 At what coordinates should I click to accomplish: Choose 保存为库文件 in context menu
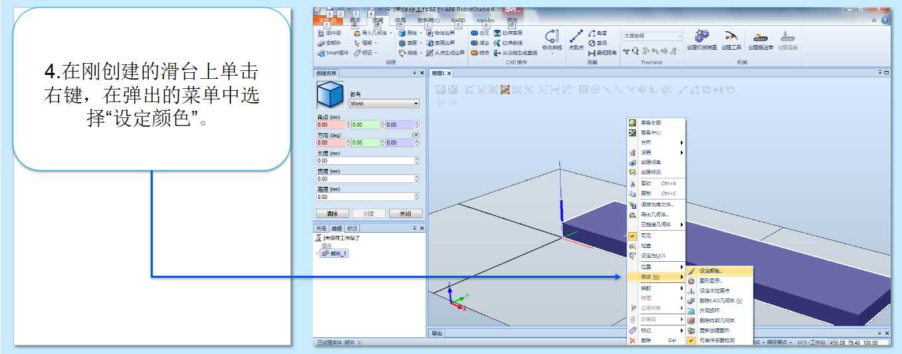(x=656, y=204)
